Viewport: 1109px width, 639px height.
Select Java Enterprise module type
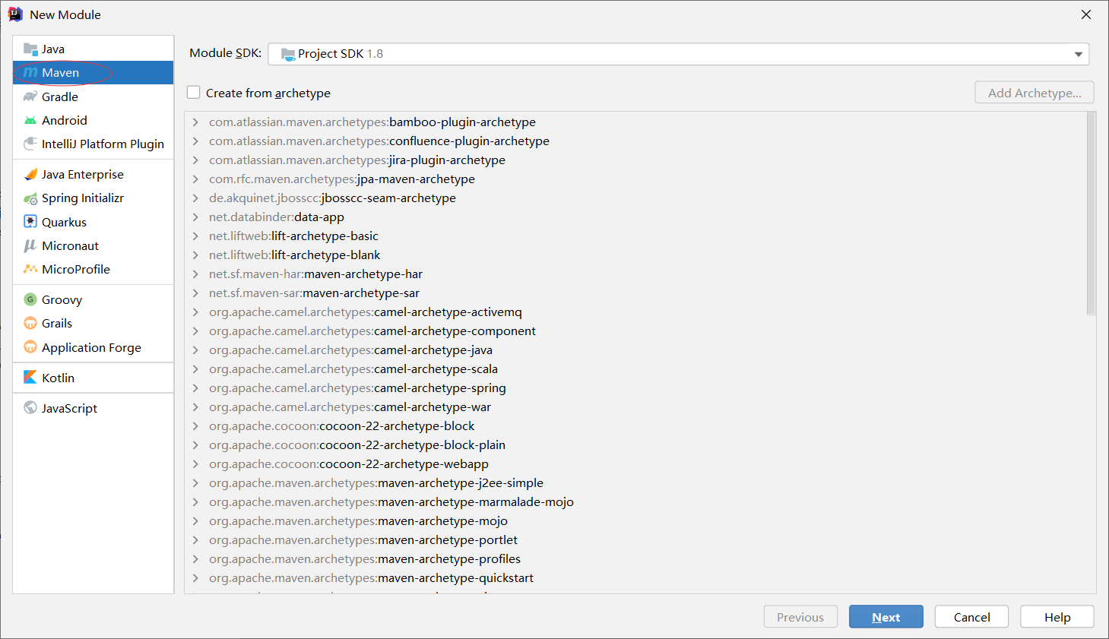[x=82, y=174]
